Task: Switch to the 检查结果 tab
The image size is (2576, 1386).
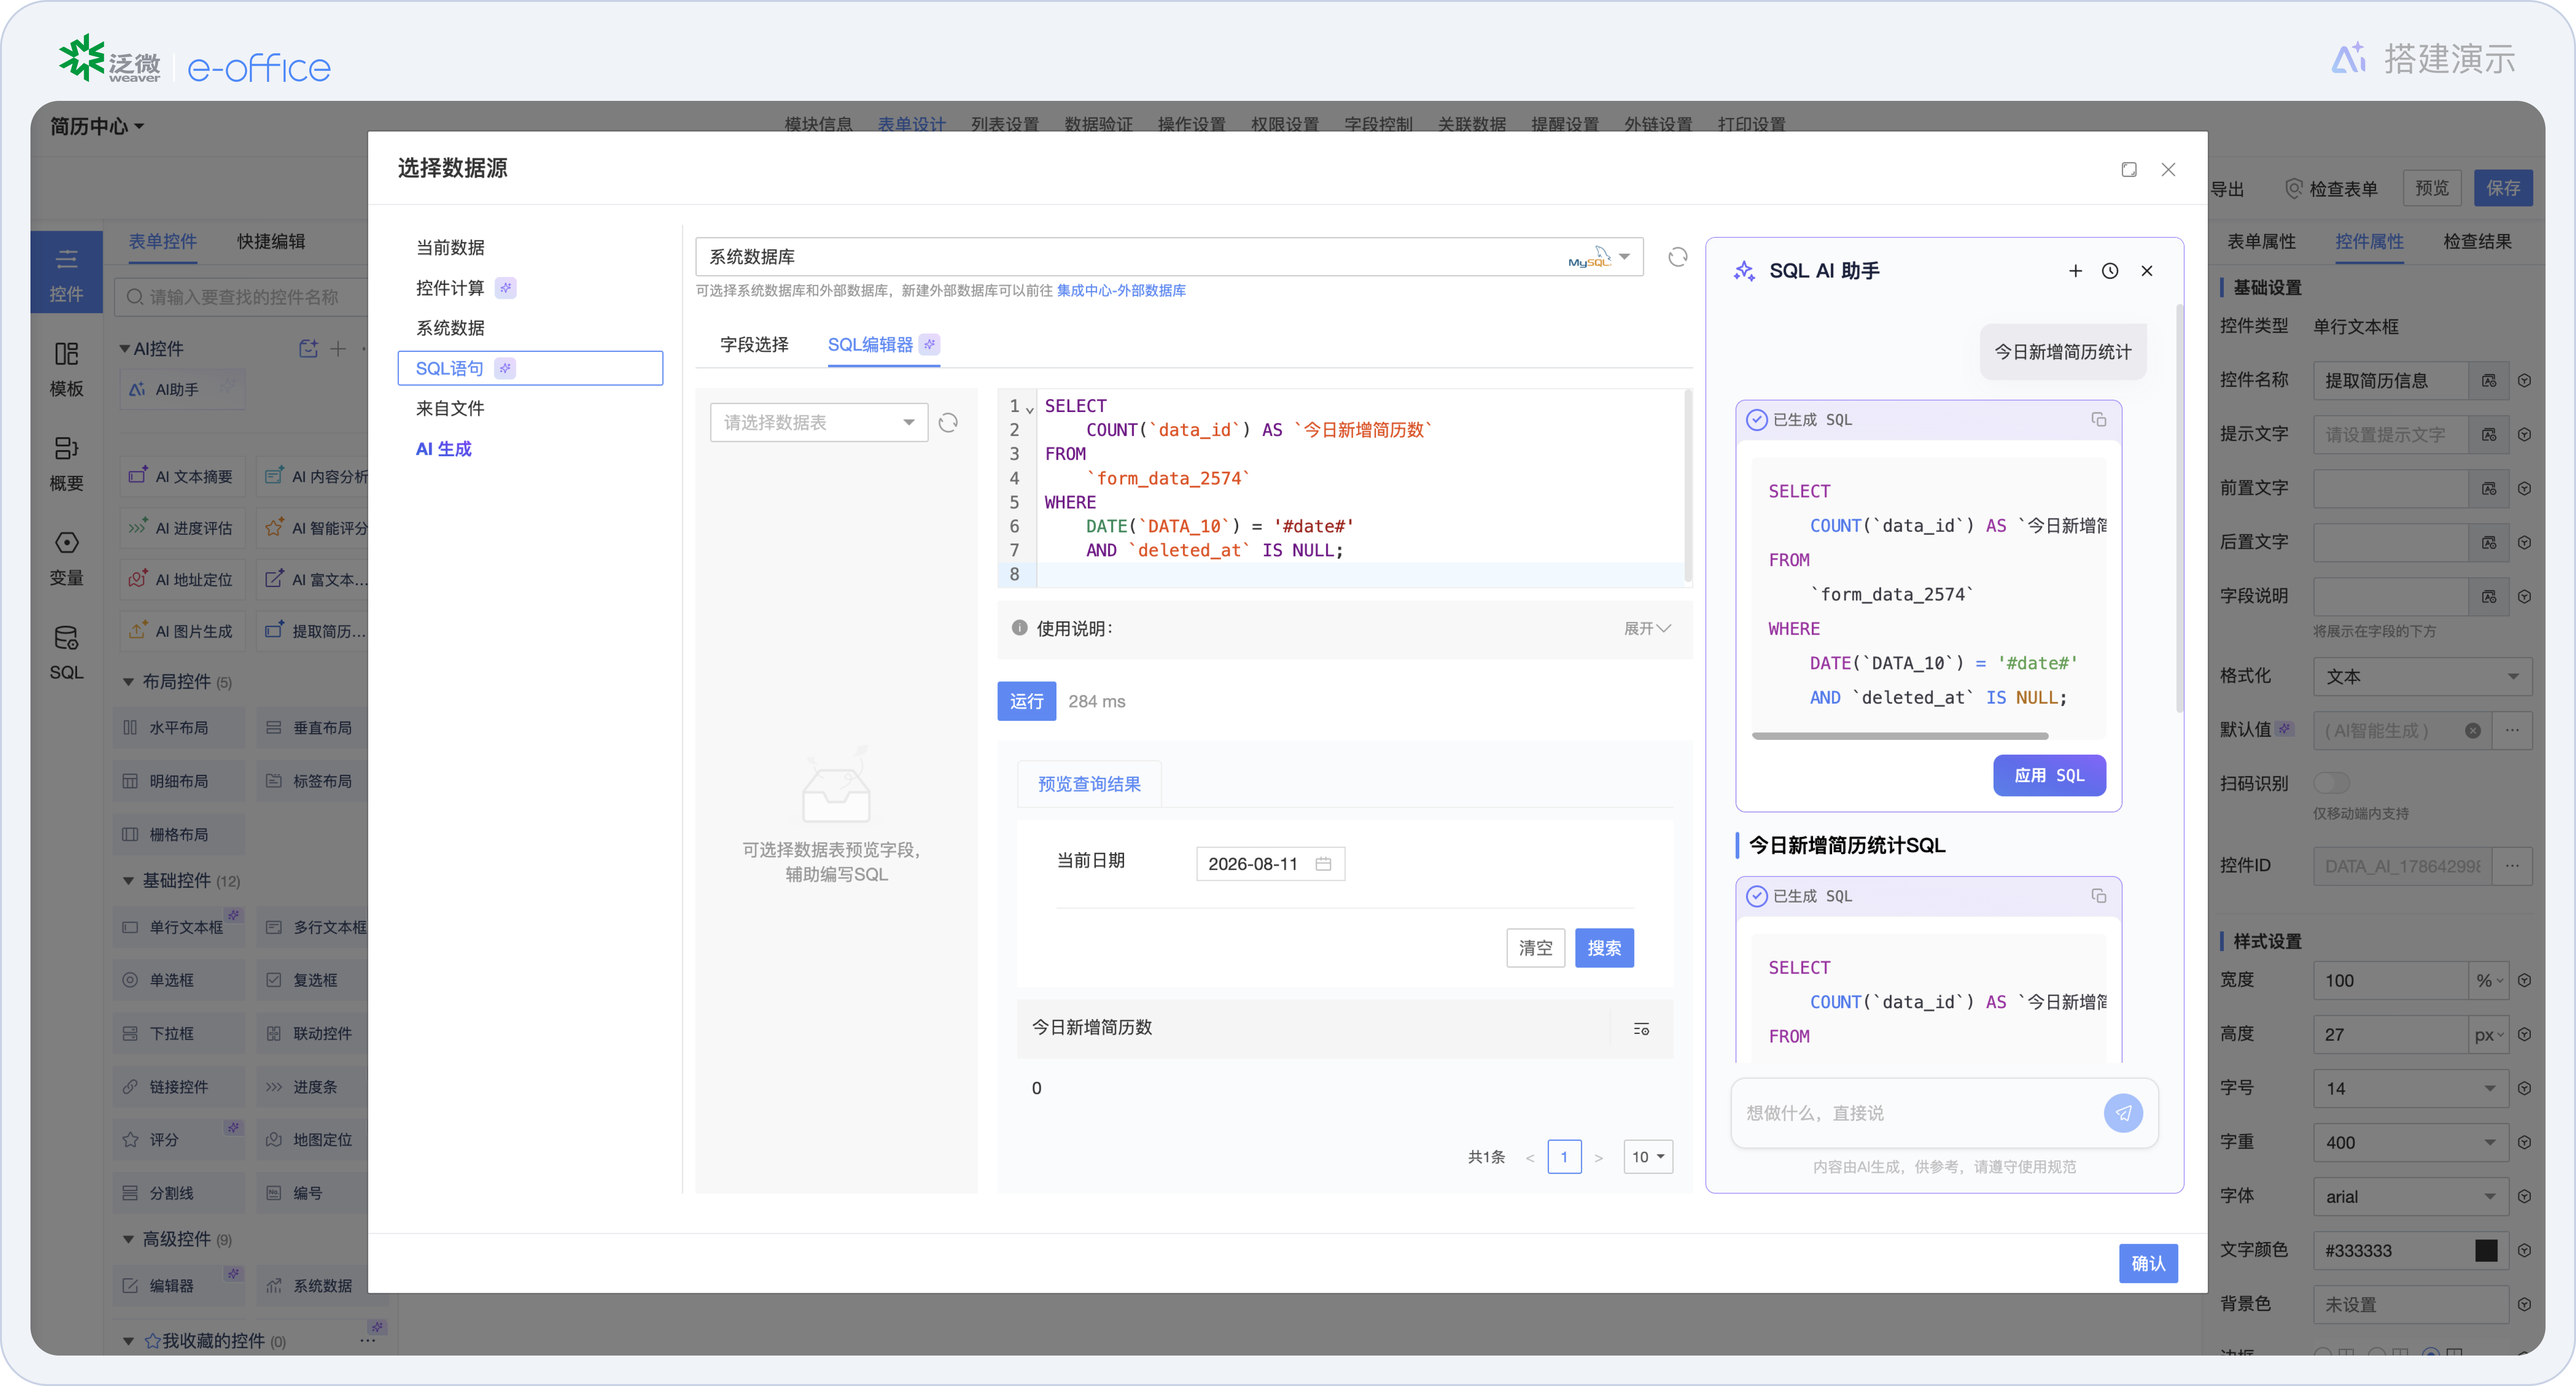Action: point(2477,242)
